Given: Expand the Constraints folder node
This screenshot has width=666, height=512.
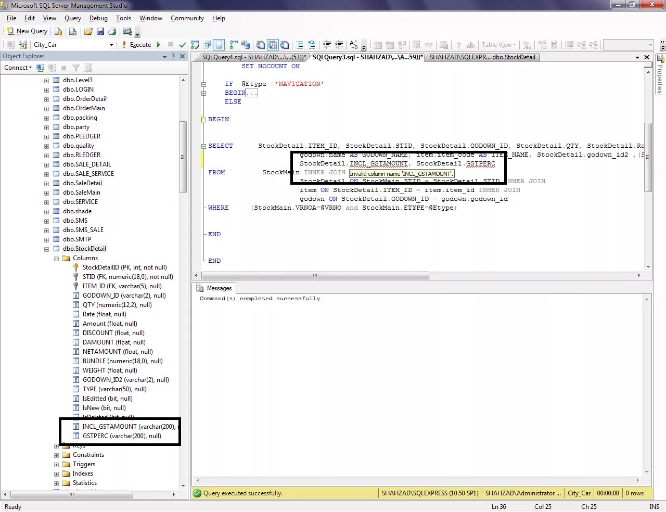Looking at the screenshot, I should pyautogui.click(x=56, y=455).
